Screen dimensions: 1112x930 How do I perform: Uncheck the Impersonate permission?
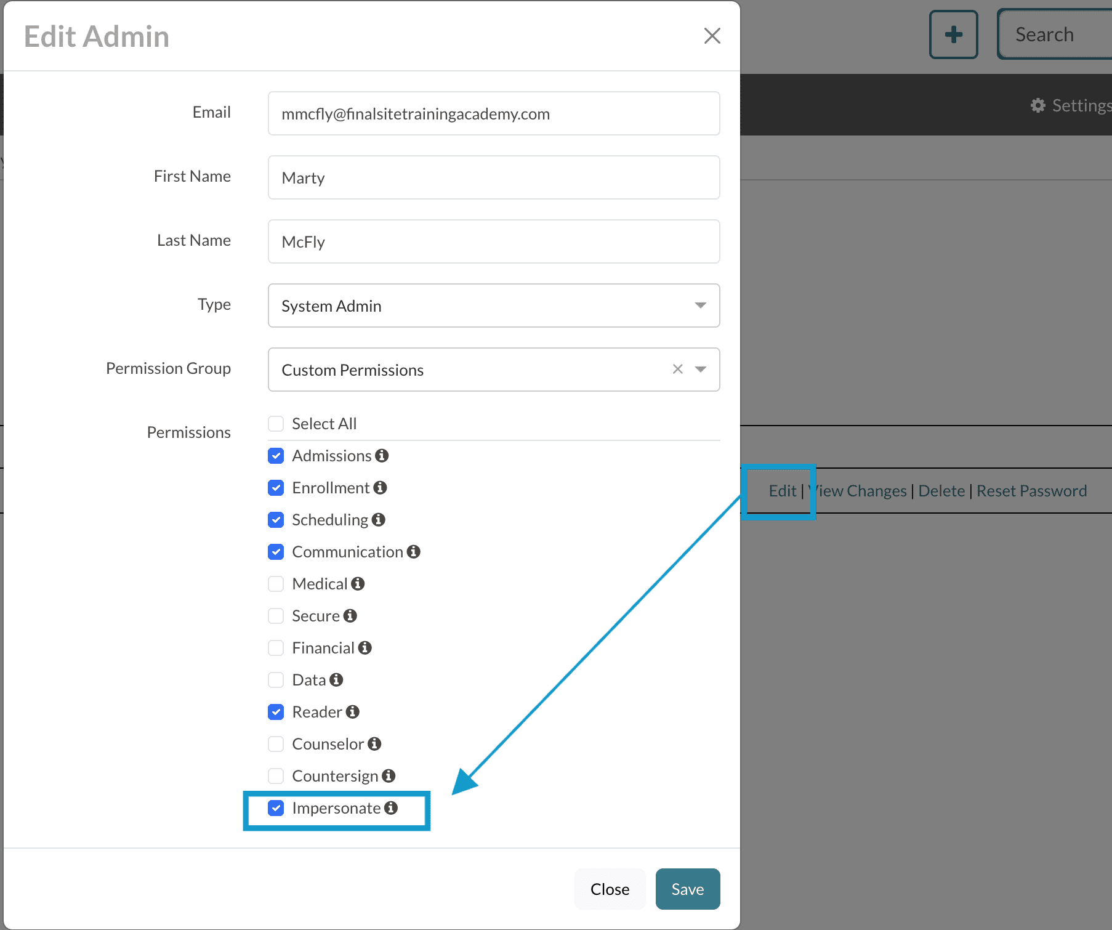(276, 808)
